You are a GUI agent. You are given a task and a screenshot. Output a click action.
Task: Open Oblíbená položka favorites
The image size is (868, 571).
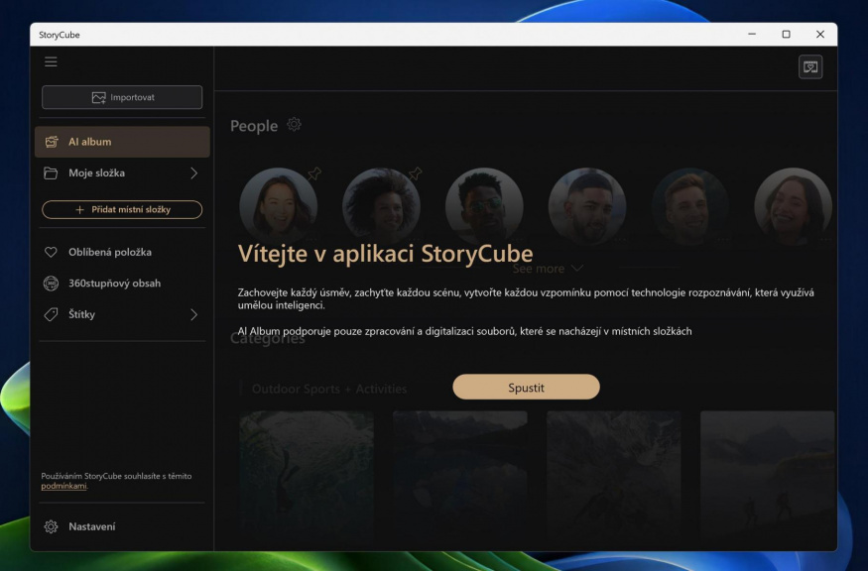pyautogui.click(x=122, y=253)
